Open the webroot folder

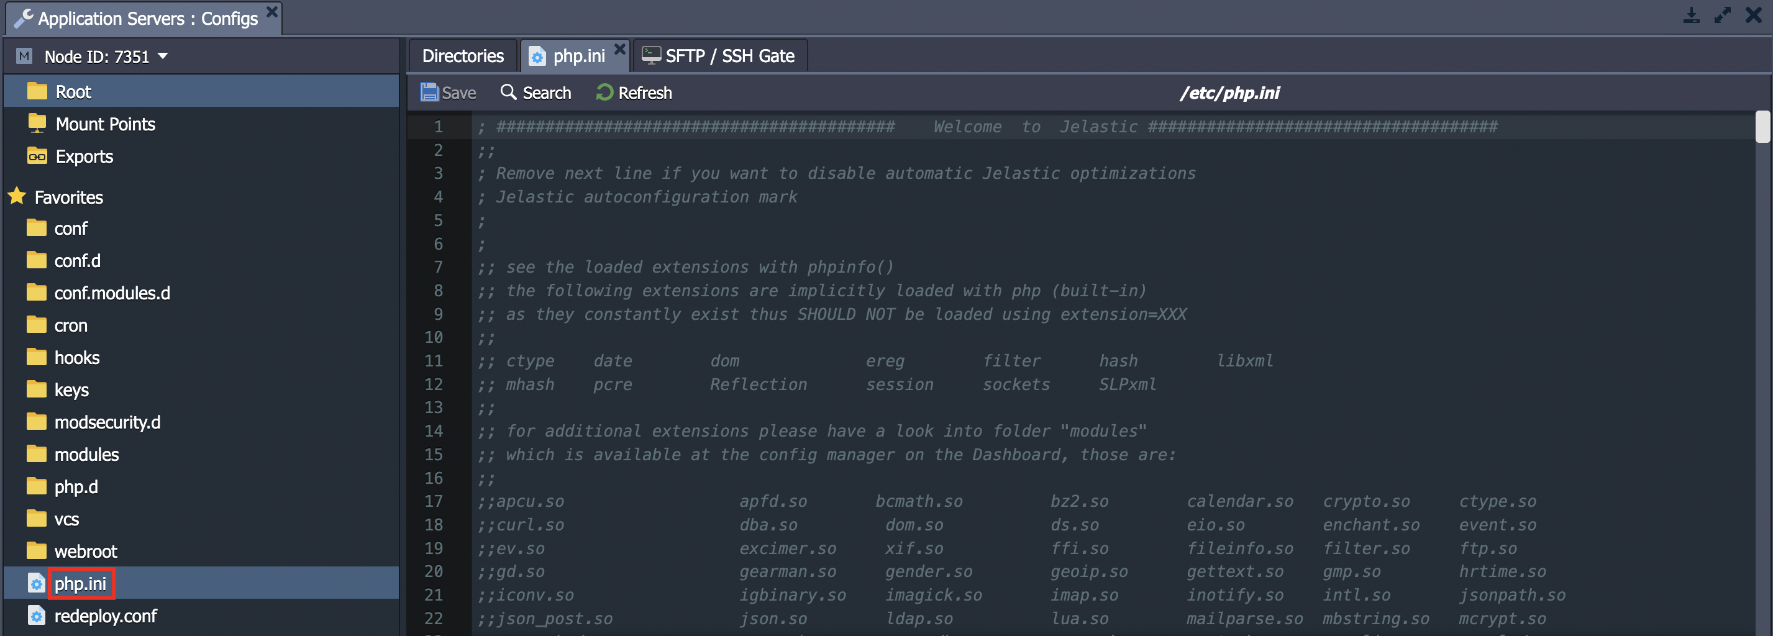[x=86, y=552]
